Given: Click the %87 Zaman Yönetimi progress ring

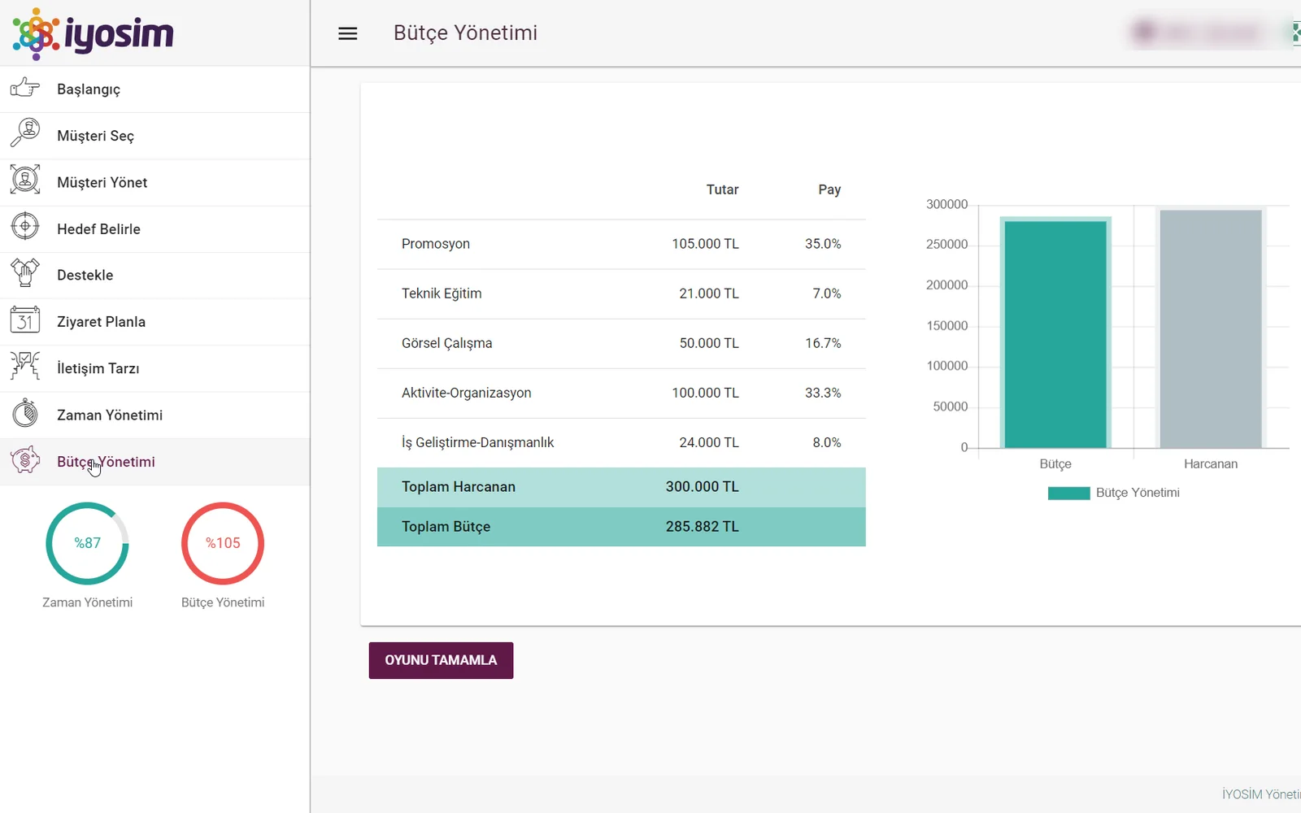Looking at the screenshot, I should pos(87,543).
